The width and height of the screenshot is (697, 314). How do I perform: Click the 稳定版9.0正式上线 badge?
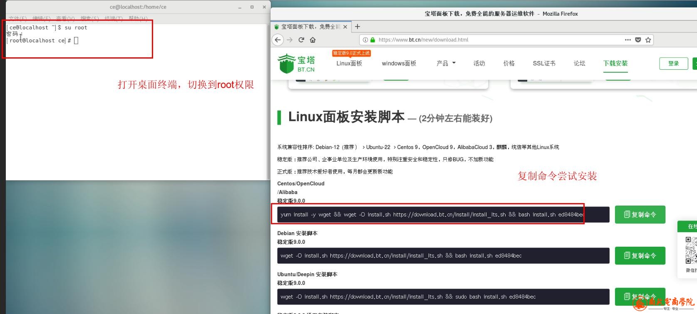(x=351, y=53)
